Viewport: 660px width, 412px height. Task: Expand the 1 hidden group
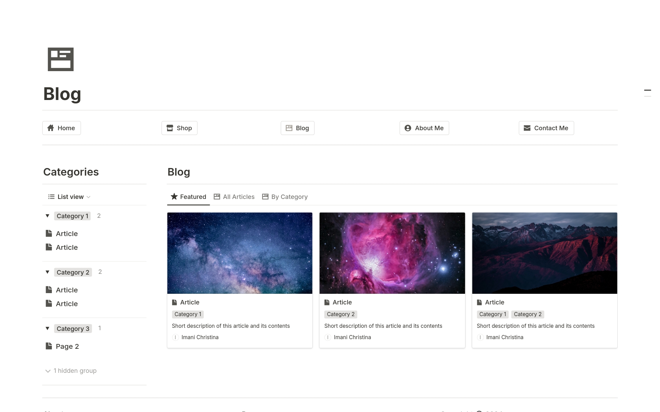coord(71,371)
